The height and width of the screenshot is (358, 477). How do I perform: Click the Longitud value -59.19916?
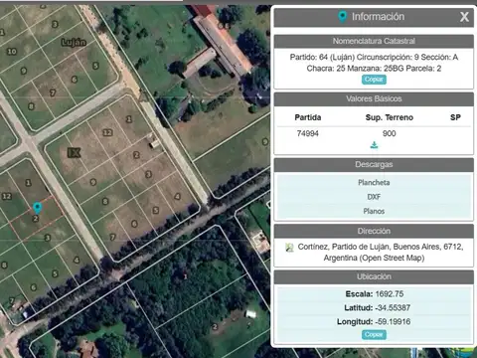pyautogui.click(x=393, y=322)
